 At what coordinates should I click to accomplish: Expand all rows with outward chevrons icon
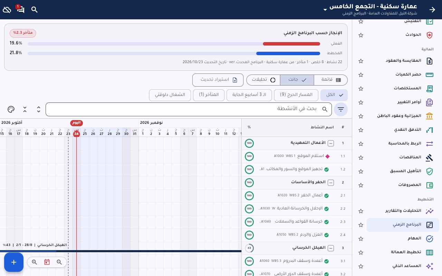(x=39, y=109)
